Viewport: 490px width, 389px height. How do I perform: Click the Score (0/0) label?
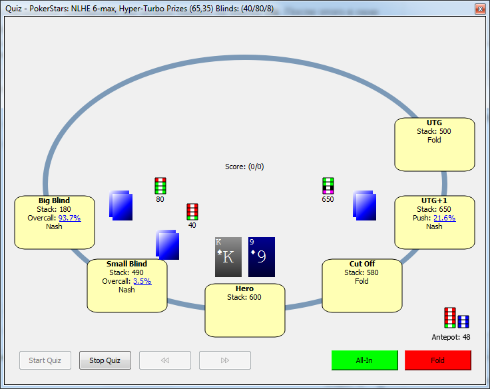[x=244, y=167]
